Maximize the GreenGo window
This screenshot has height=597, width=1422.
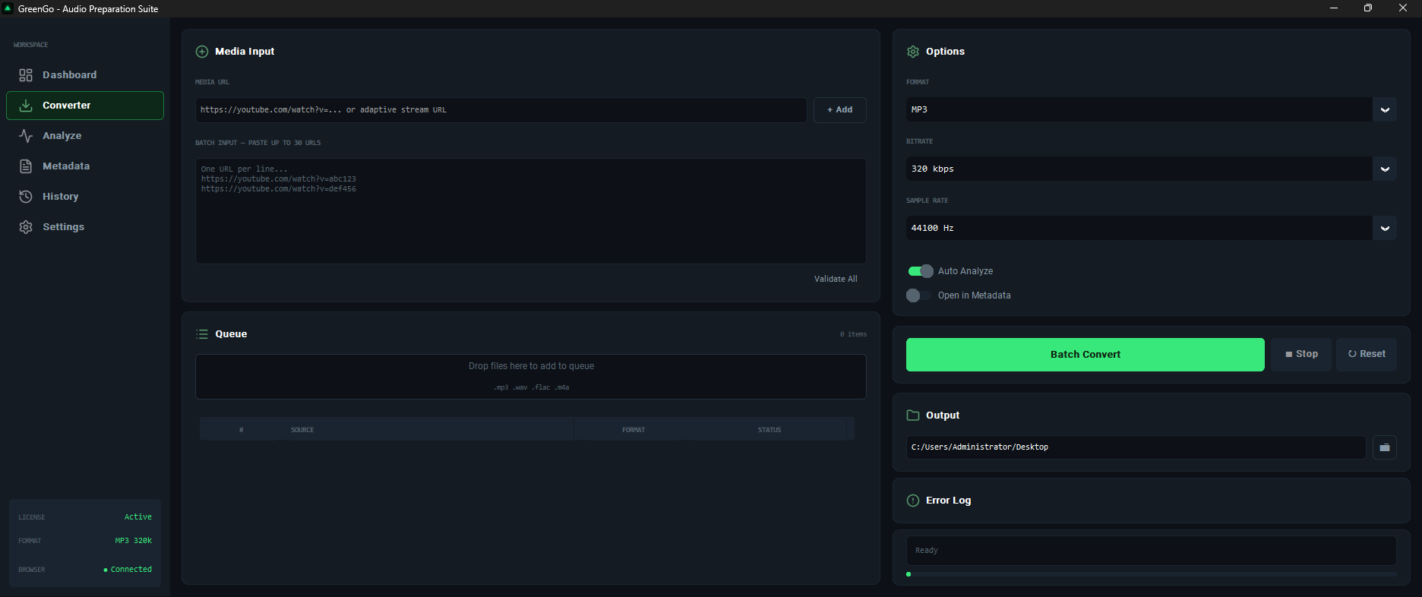(1368, 8)
